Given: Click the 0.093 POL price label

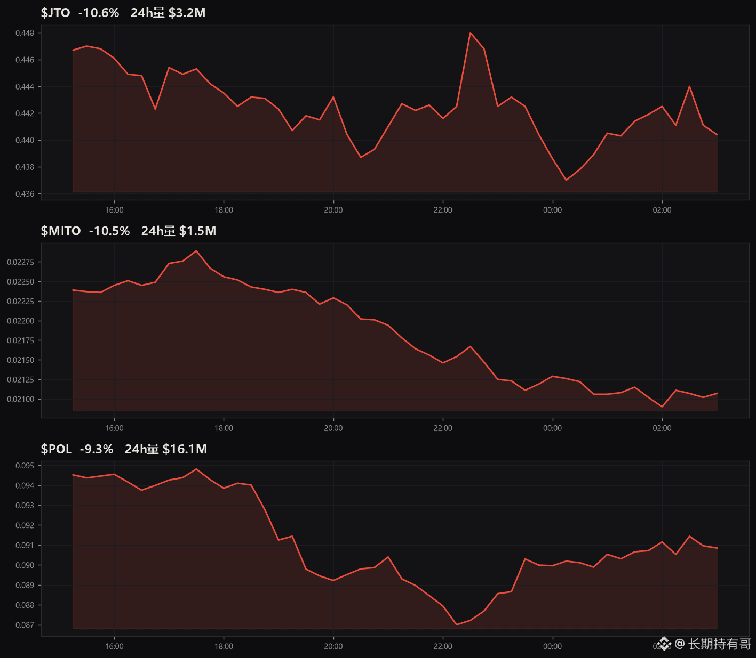Looking at the screenshot, I should click(25, 506).
